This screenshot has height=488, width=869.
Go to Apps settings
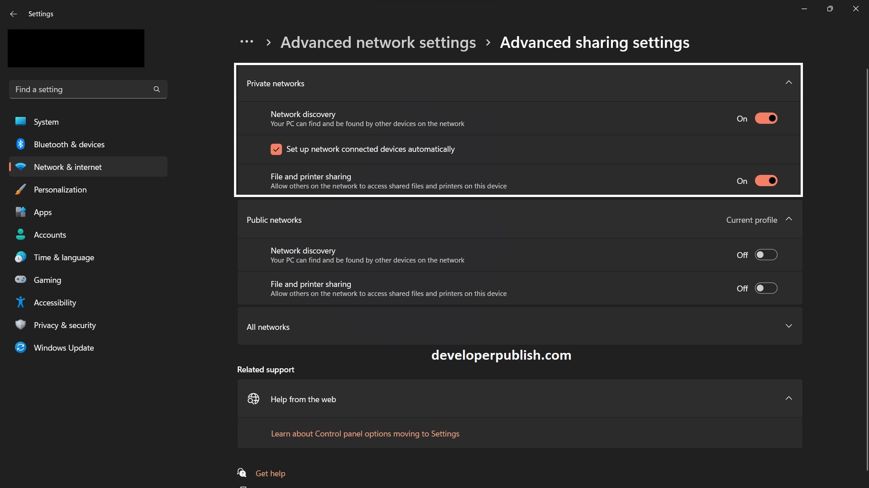click(43, 212)
